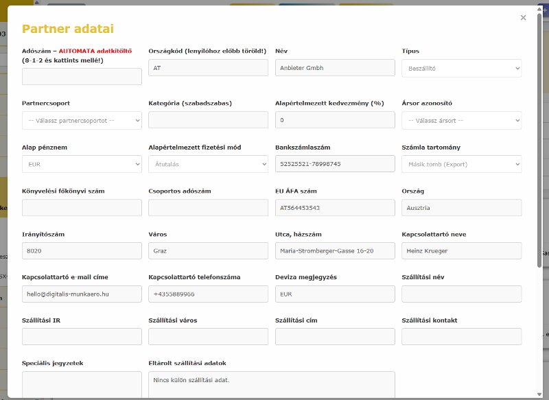Click the EU ÁFA szám field
Screen dimensions: 549x400
pos(335,208)
